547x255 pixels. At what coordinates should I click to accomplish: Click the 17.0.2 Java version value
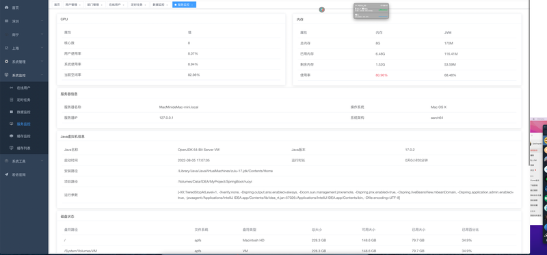tap(410, 150)
